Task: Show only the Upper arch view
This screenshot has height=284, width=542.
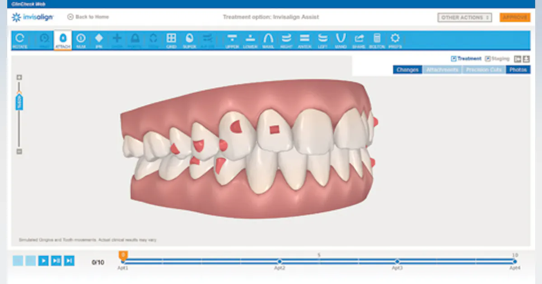Action: click(232, 40)
